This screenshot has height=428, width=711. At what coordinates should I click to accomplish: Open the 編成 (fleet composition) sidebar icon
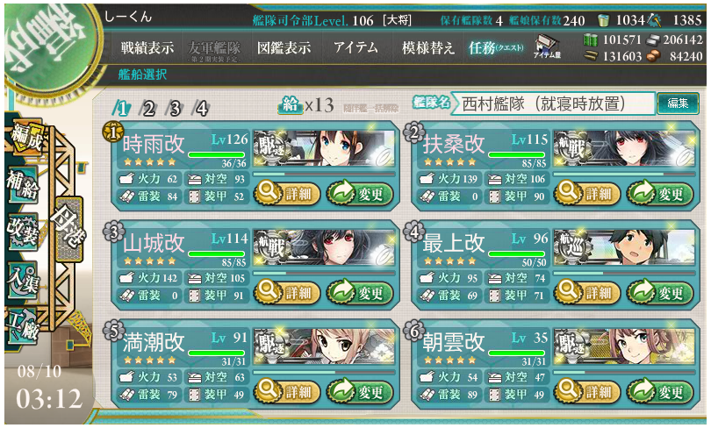[x=25, y=138]
